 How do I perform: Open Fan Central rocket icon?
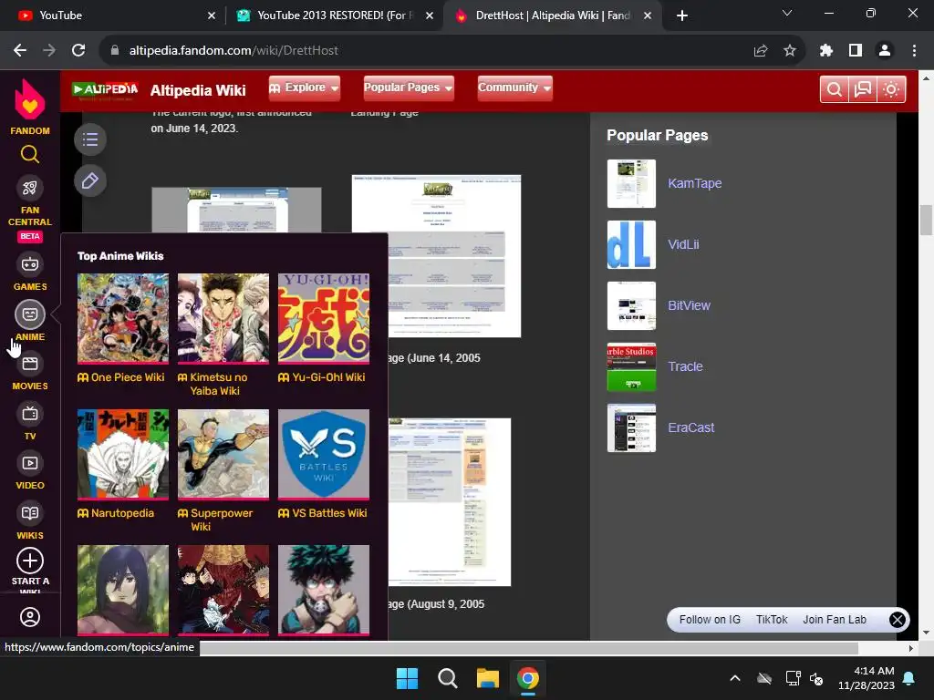[x=30, y=188]
